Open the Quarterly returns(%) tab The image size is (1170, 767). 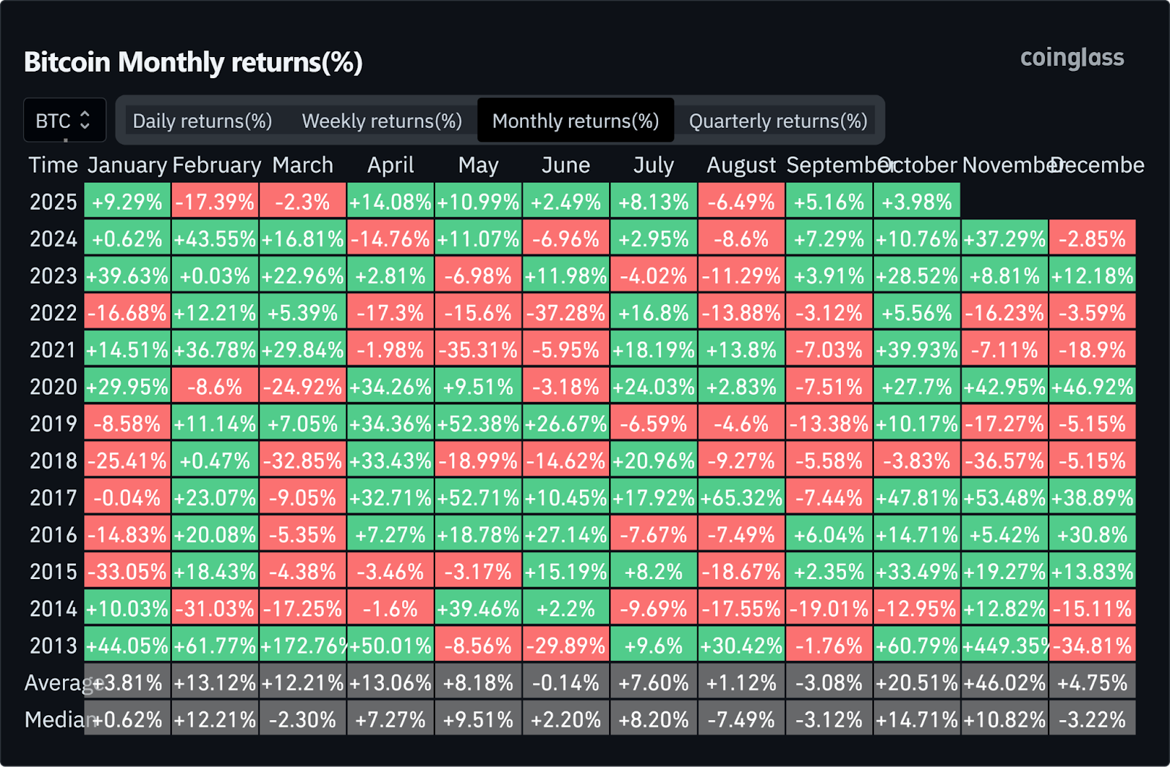point(778,121)
